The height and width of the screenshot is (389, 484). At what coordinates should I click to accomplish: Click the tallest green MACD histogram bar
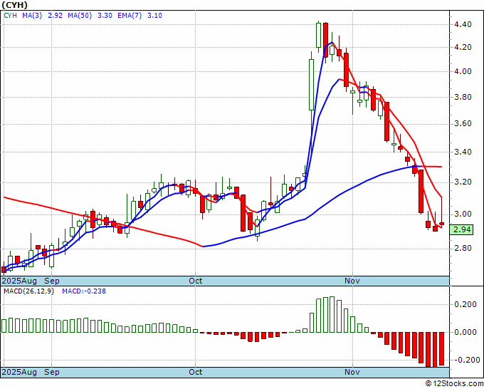(332, 314)
